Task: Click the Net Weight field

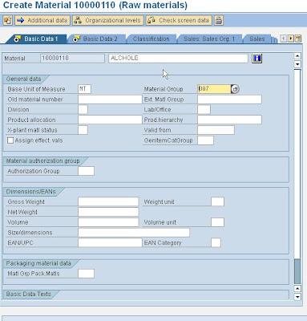Action: [x=108, y=212]
